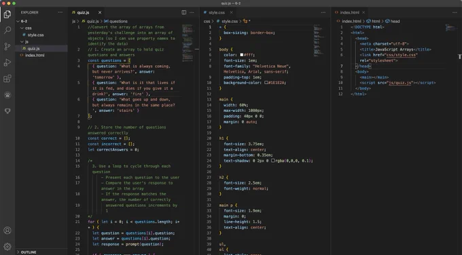Open the Explorer view in activity bar
Image resolution: width=462 pixels, height=255 pixels.
(7, 14)
